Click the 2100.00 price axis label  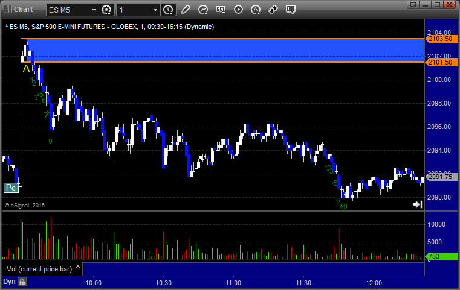click(x=439, y=80)
